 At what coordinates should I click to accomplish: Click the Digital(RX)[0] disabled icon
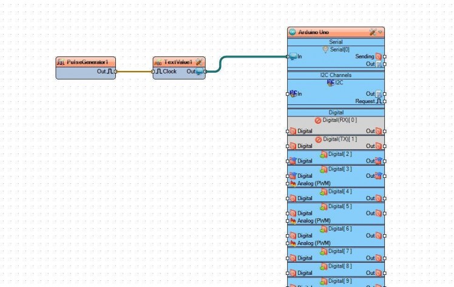[318, 120]
